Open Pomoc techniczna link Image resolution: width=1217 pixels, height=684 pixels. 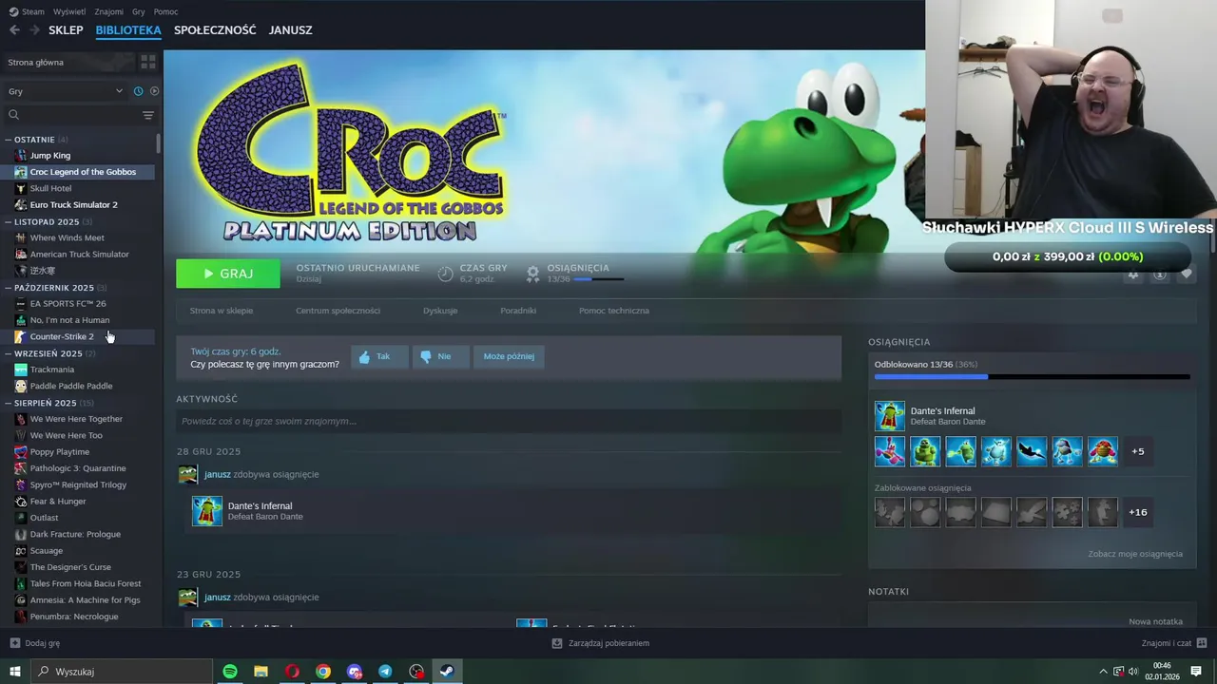[x=614, y=311]
